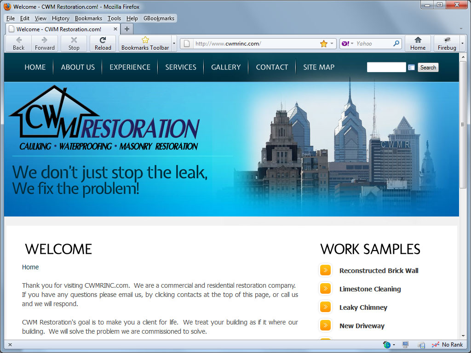Click the computer monitor icon in status bar

click(405, 345)
